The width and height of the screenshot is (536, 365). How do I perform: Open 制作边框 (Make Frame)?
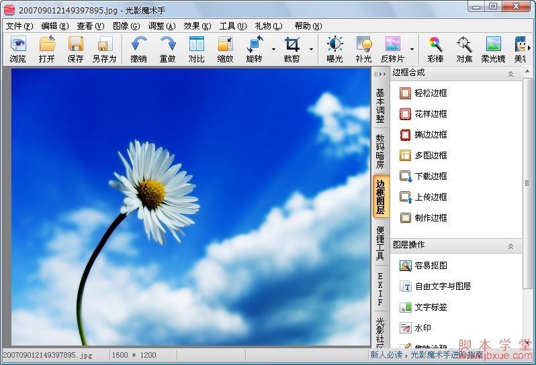(x=423, y=218)
